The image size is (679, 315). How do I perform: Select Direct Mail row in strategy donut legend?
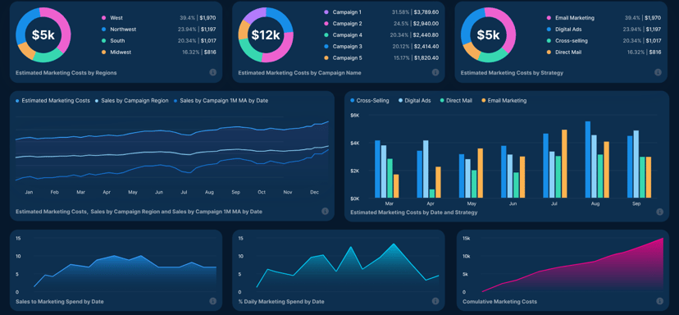[604, 52]
